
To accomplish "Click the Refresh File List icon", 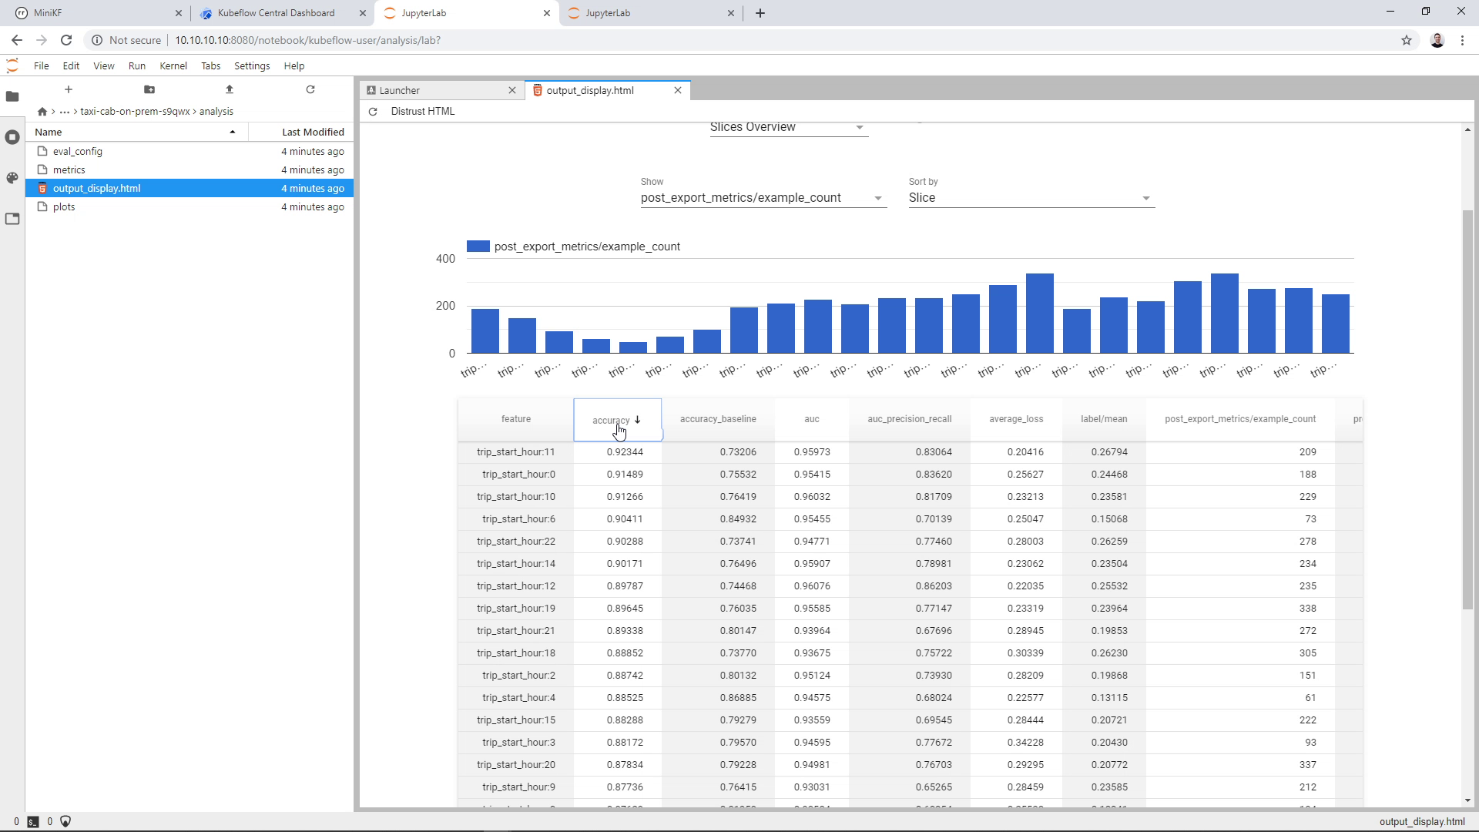I will click(x=310, y=89).
